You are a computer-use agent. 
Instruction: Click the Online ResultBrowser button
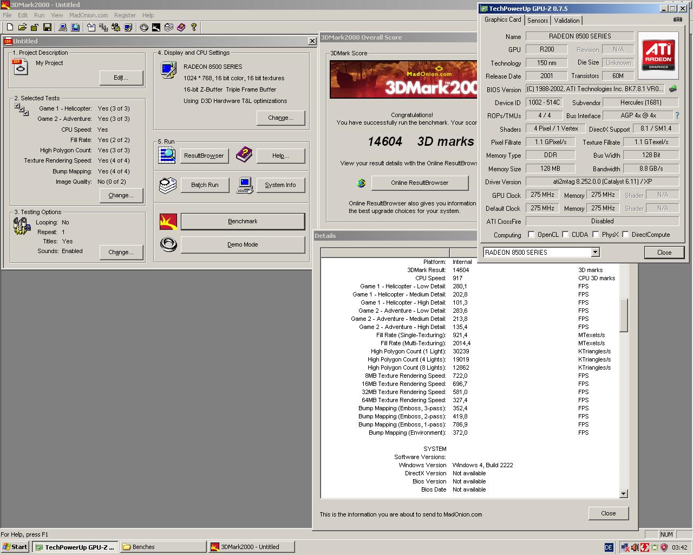coord(420,183)
